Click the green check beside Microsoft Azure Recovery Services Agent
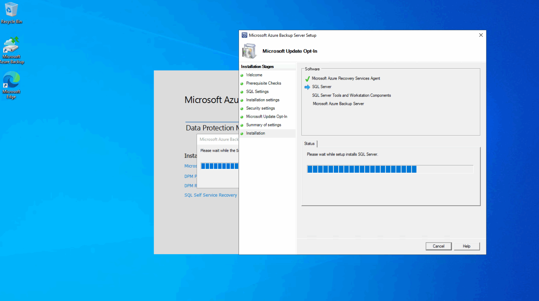The width and height of the screenshot is (539, 301). point(307,78)
